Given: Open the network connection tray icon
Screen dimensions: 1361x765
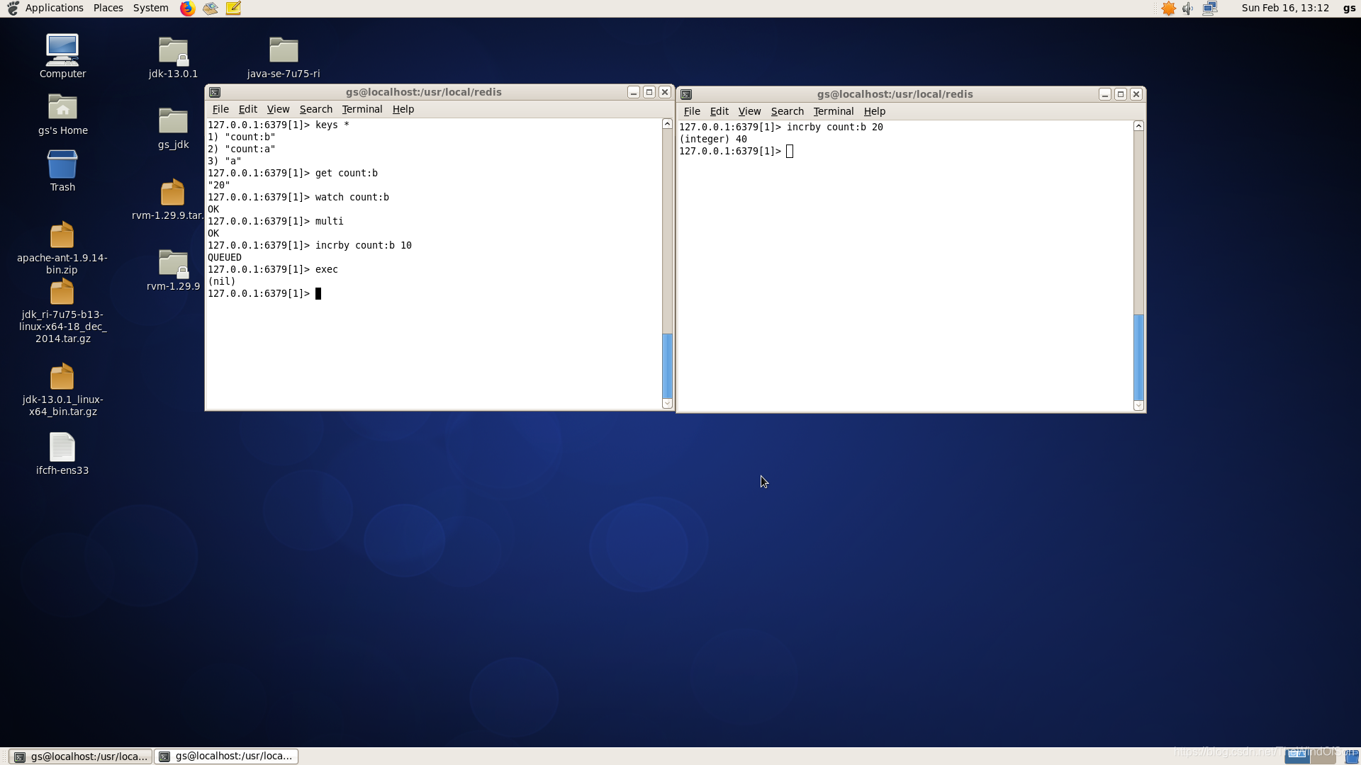Looking at the screenshot, I should tap(1210, 8).
